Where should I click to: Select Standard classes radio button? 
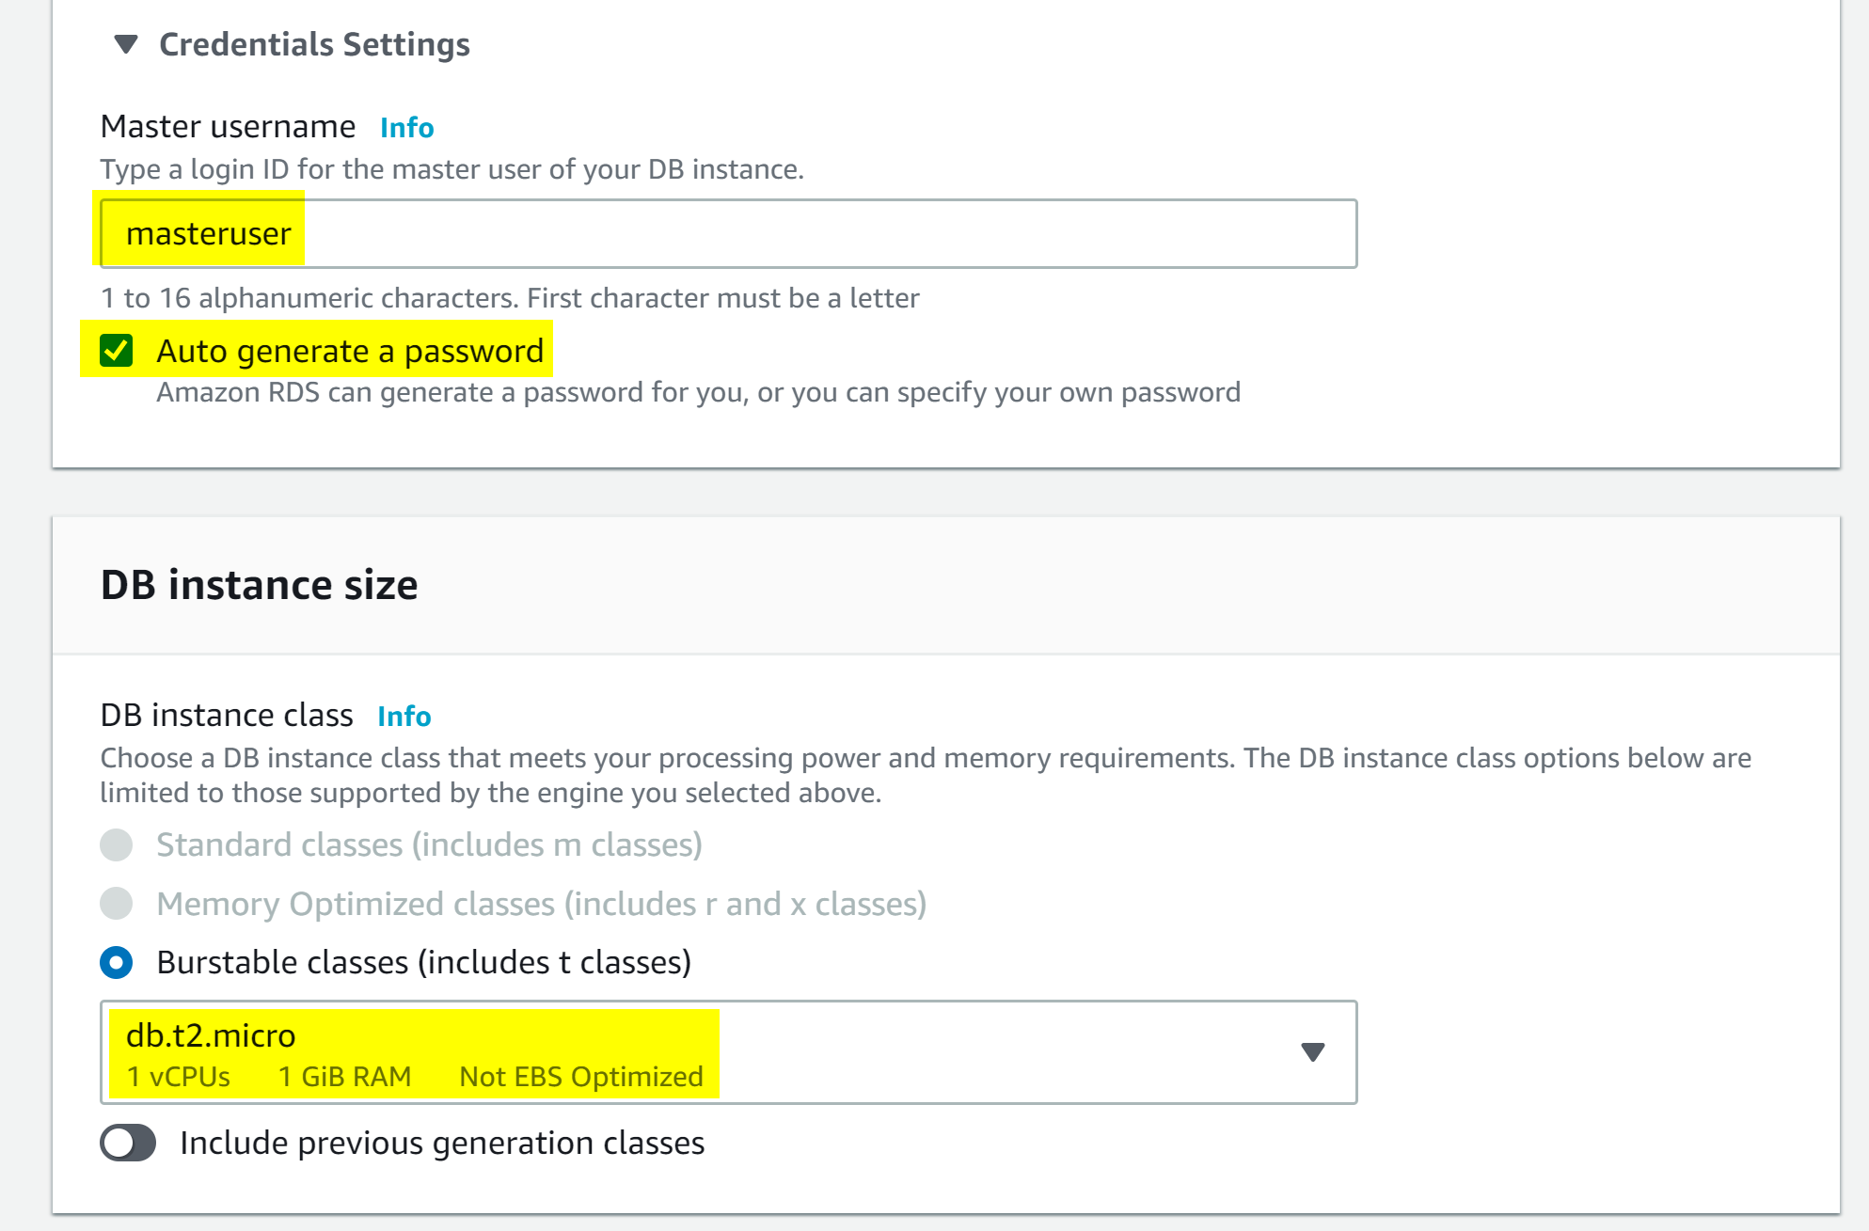(x=117, y=844)
